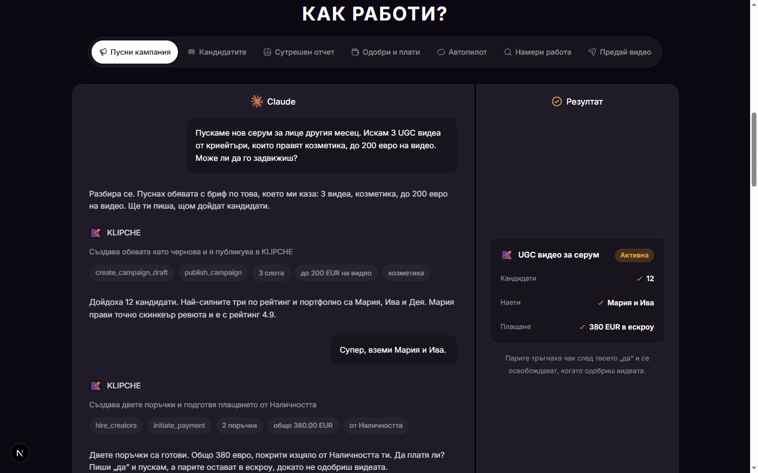
Task: Click the Кандидати row label
Action: tap(518, 279)
